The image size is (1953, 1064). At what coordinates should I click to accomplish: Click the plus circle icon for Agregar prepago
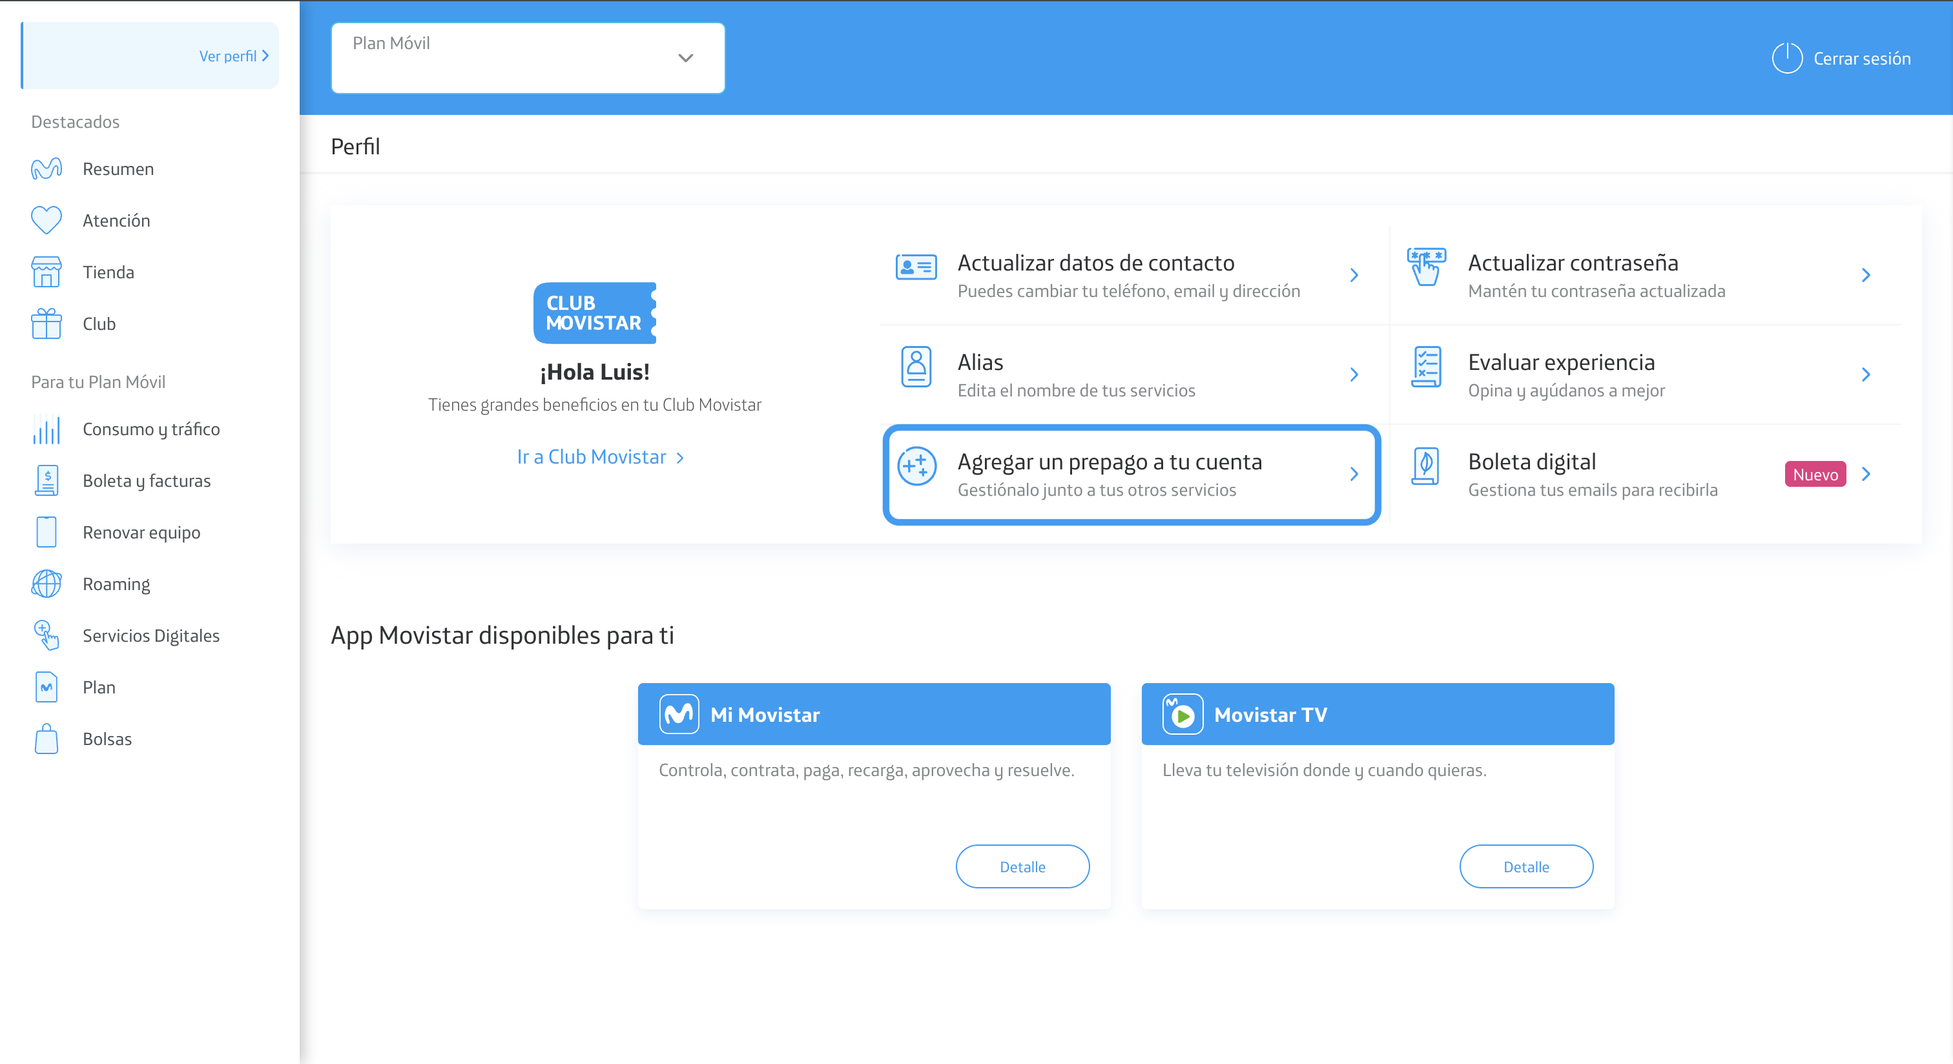(x=916, y=466)
